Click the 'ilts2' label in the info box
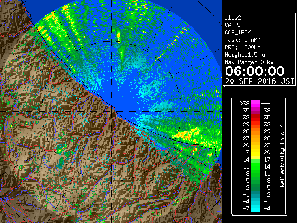The height and width of the screenshot is (223, 297). (x=233, y=18)
